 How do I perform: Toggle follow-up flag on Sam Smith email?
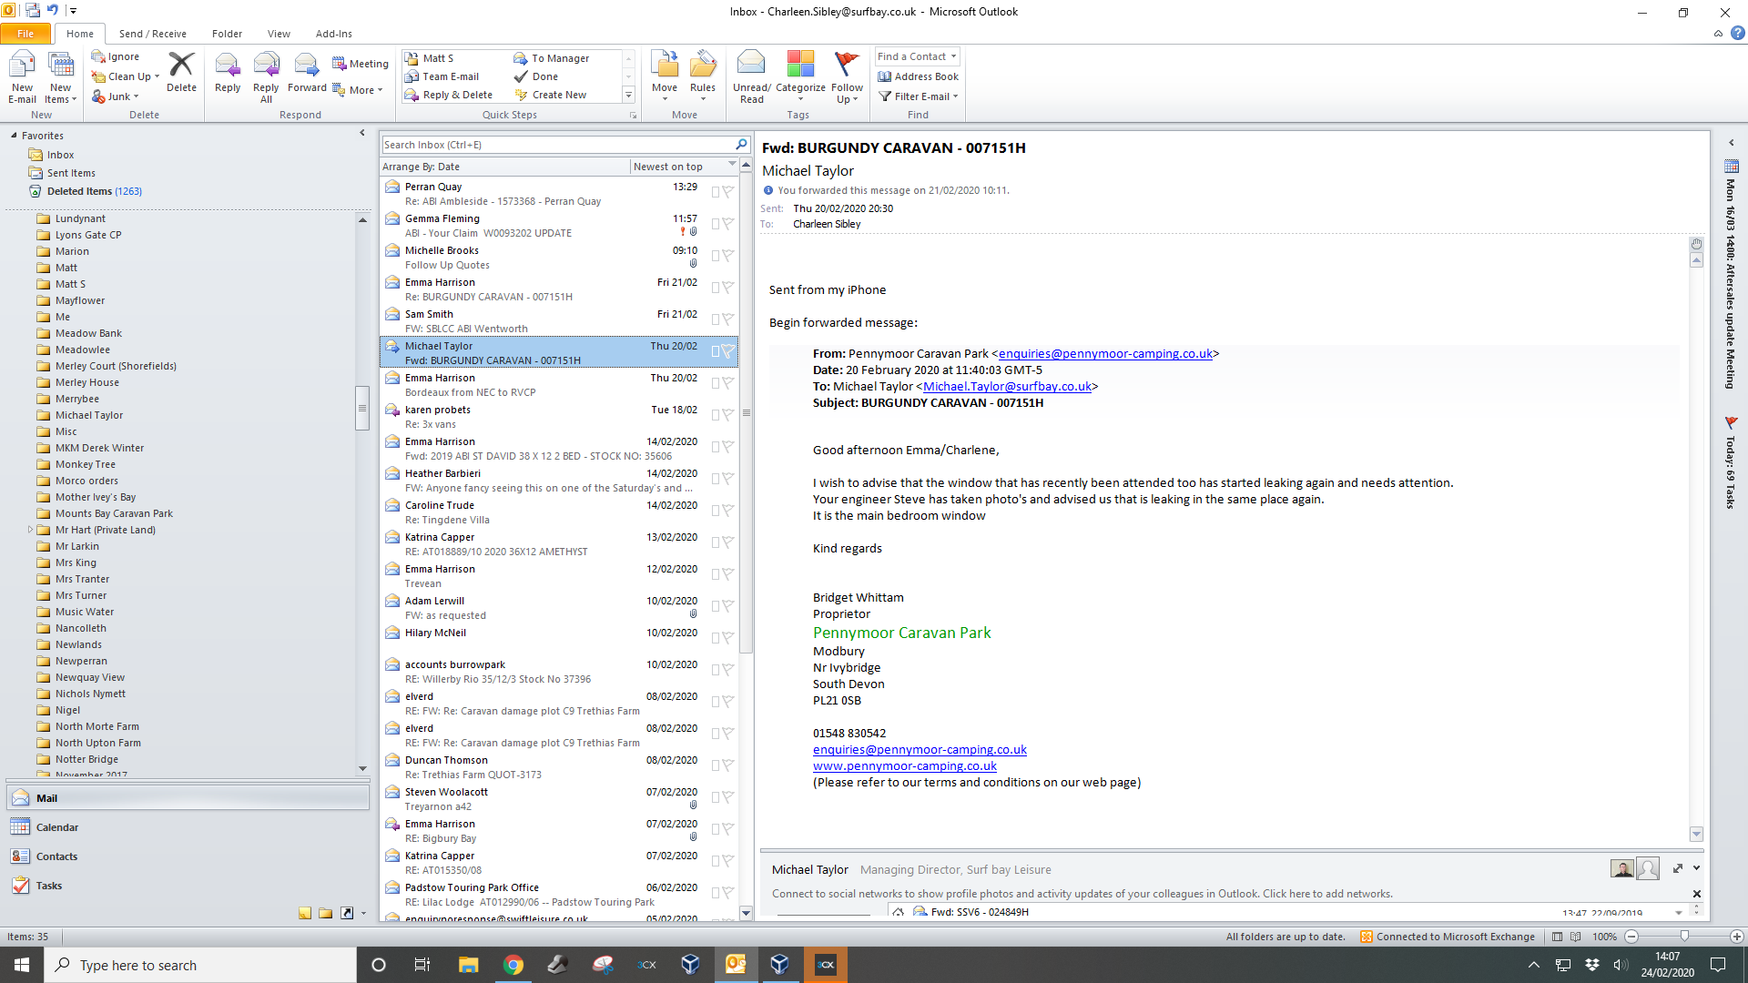click(728, 319)
